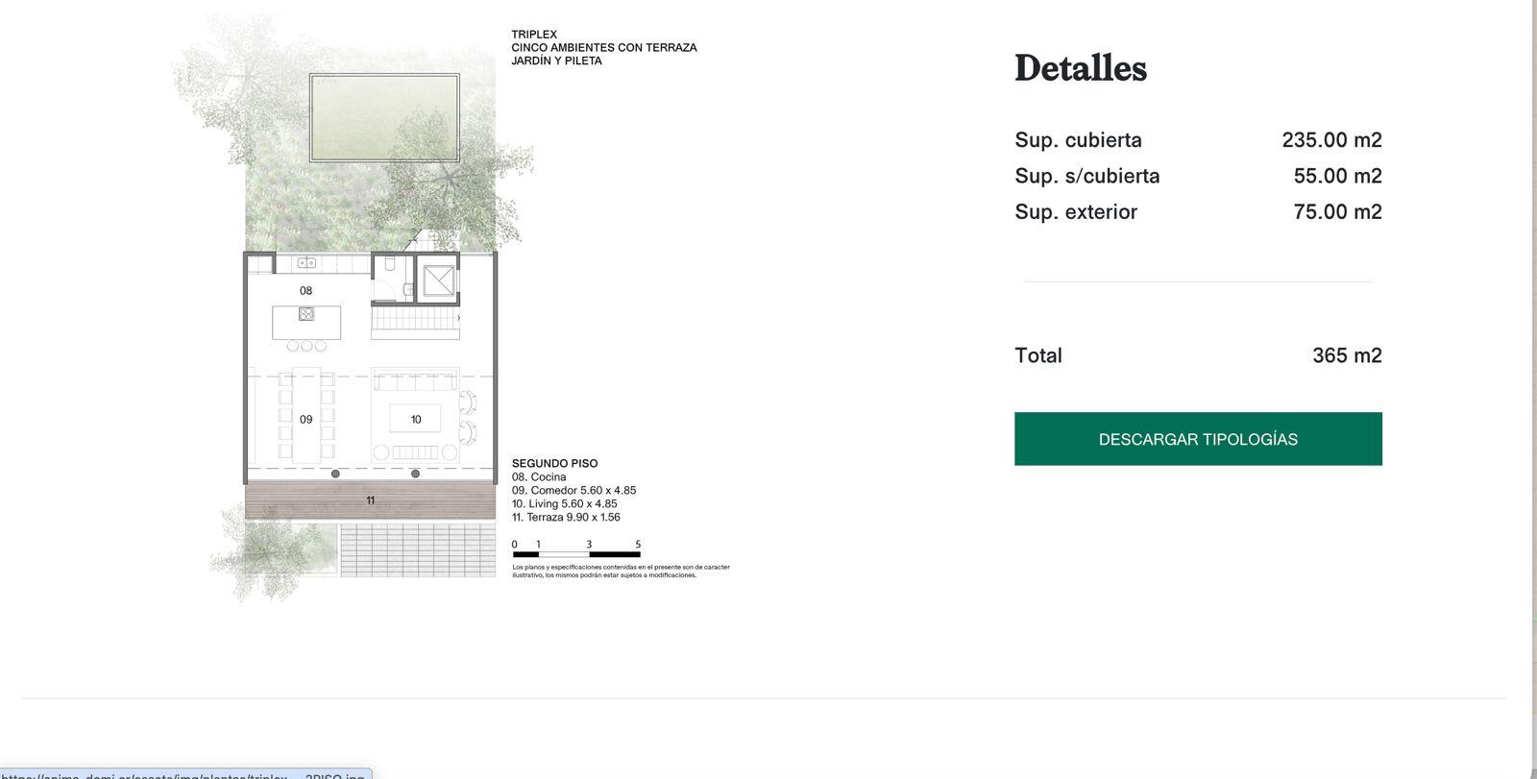The height and width of the screenshot is (779, 1537).
Task: Click terrace label 11 on floor plan
Action: [x=370, y=500]
